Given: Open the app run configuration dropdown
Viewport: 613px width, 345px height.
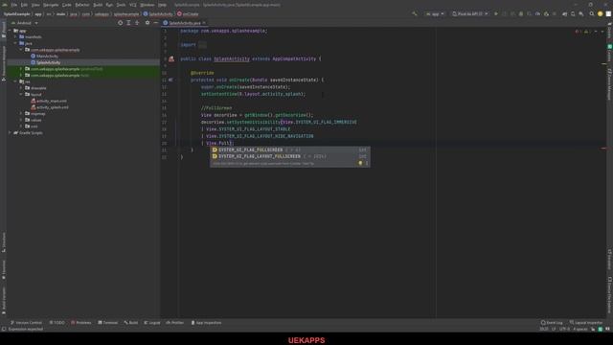Looking at the screenshot, I should (x=435, y=13).
